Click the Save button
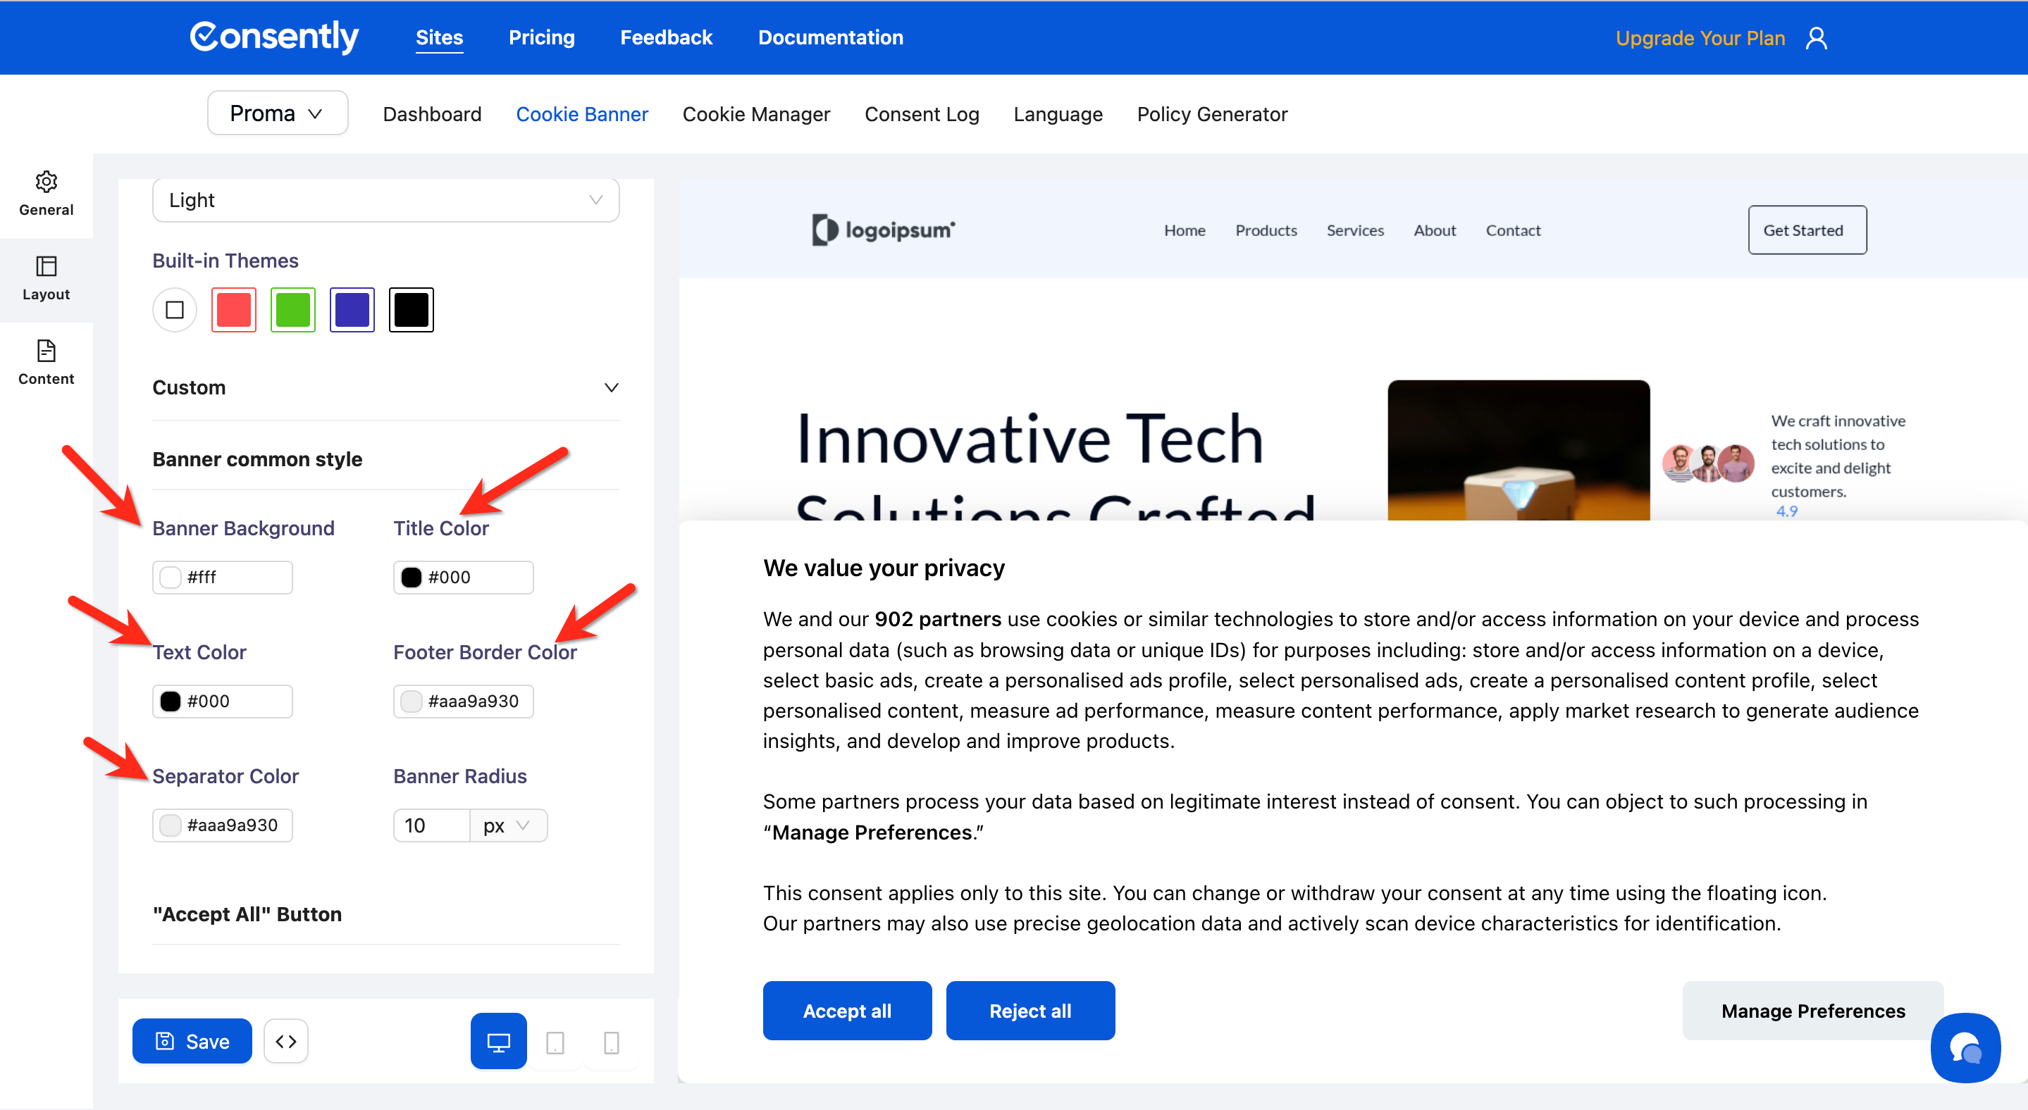The image size is (2028, 1110). pos(192,1042)
